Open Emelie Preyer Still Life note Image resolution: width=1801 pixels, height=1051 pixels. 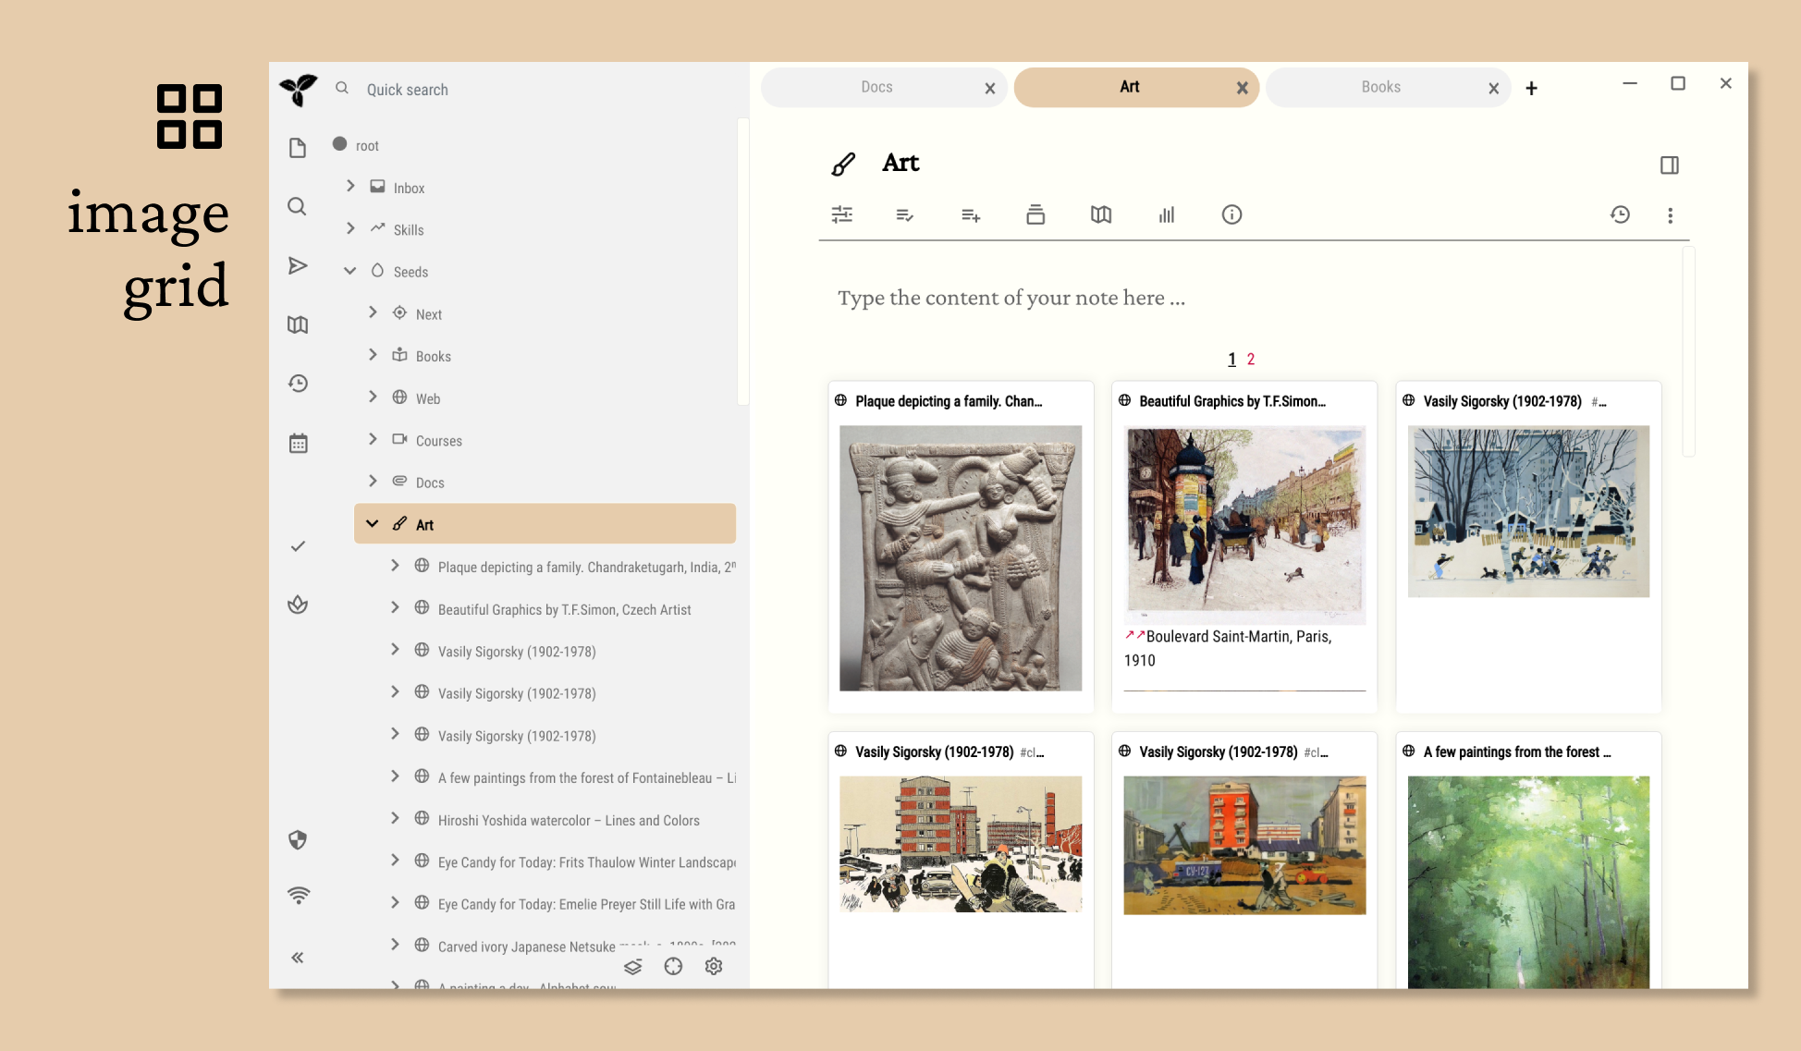(586, 905)
